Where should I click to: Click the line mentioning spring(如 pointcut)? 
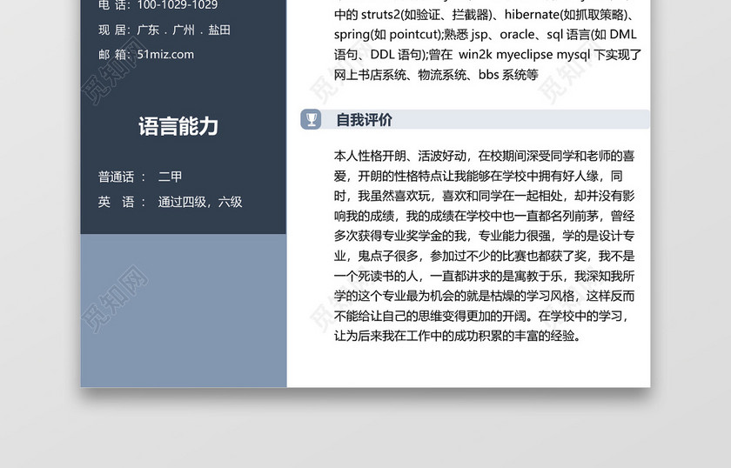tap(486, 35)
